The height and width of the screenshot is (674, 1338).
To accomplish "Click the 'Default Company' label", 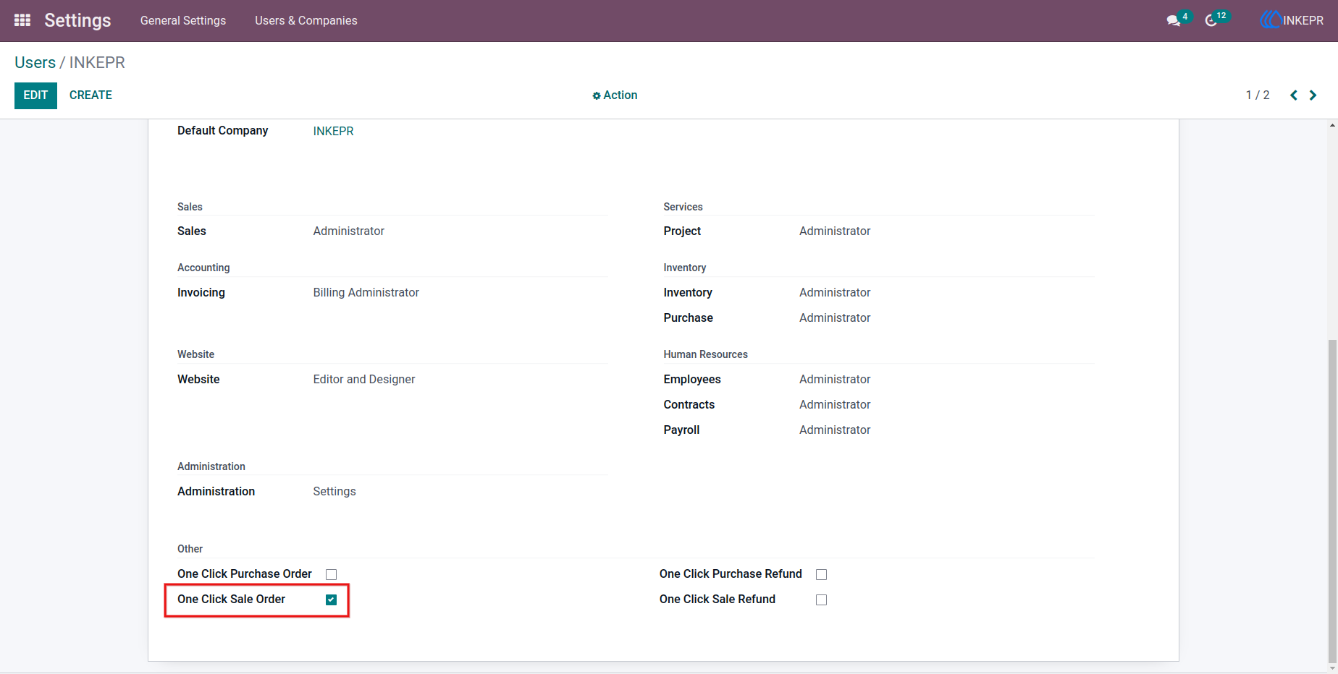I will pos(222,131).
